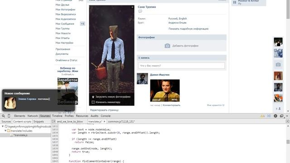Click the DevTools inspect element magnifier icon
This screenshot has width=290, height=163.
click(3, 116)
